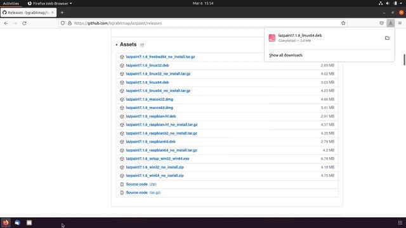Download lazpaint7.1.6_freebsd64_no_install.tar.gz

coord(160,57)
